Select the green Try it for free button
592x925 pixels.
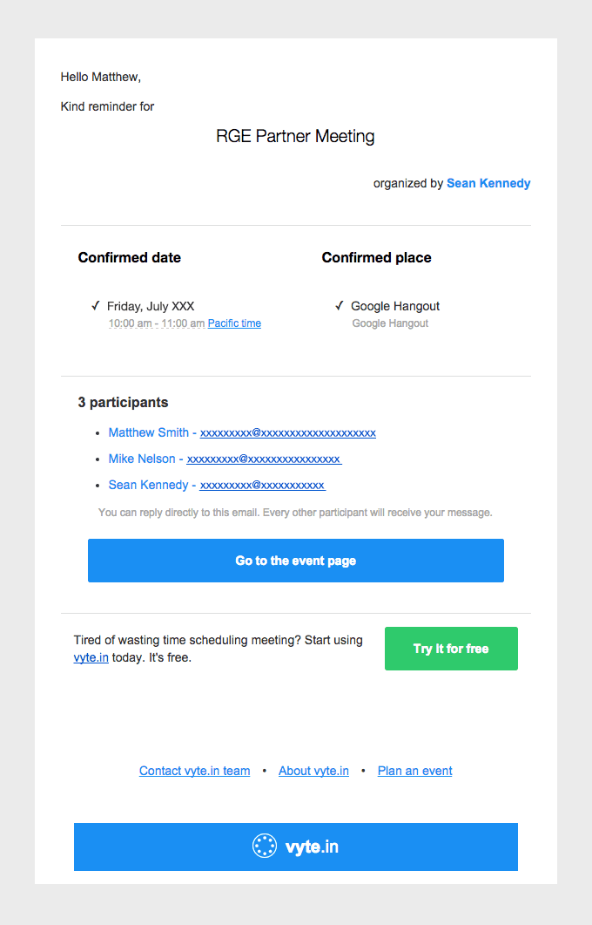click(451, 649)
